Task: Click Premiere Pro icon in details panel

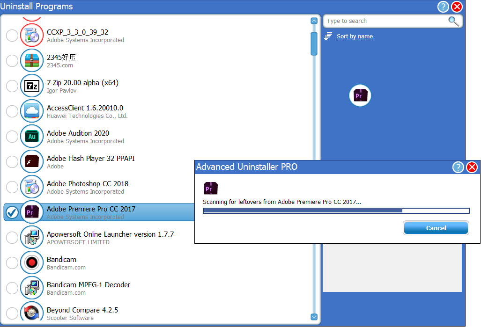Action: coord(360,95)
